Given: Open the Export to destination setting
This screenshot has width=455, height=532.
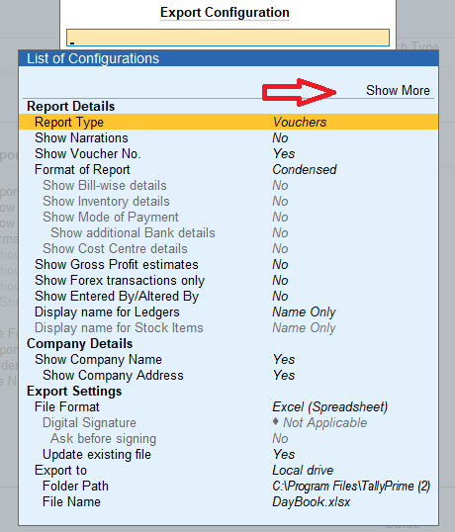Looking at the screenshot, I should click(x=228, y=471).
